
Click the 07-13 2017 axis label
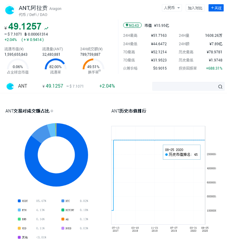[x=116, y=229]
